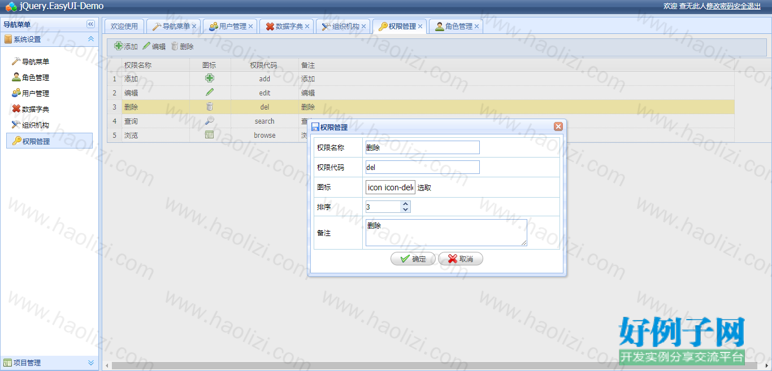Click the 权限名称 input field
Screen dimensions: 772x371
(x=423, y=147)
